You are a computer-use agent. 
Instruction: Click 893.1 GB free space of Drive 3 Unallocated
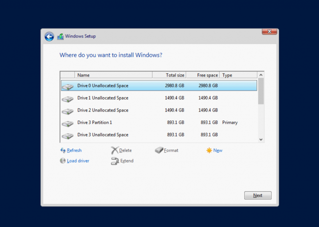pyautogui.click(x=209, y=135)
